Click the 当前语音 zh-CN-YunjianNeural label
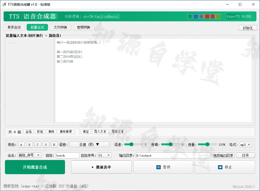260x191 pixels. coord(92,16)
